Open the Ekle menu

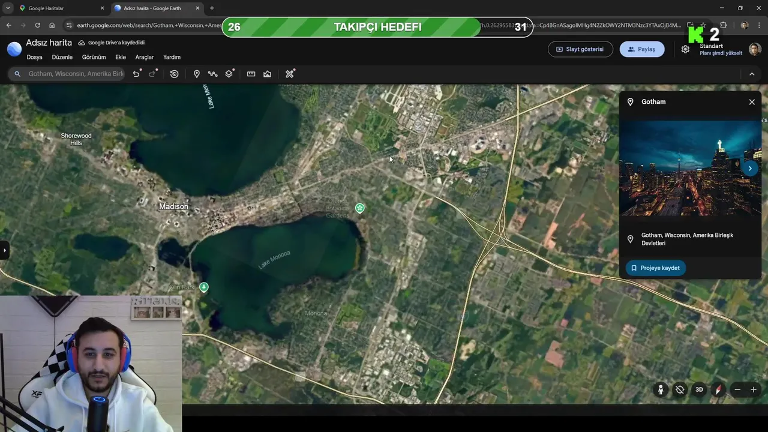[x=121, y=57]
